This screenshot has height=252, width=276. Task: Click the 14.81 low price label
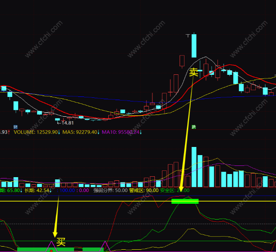67,123
